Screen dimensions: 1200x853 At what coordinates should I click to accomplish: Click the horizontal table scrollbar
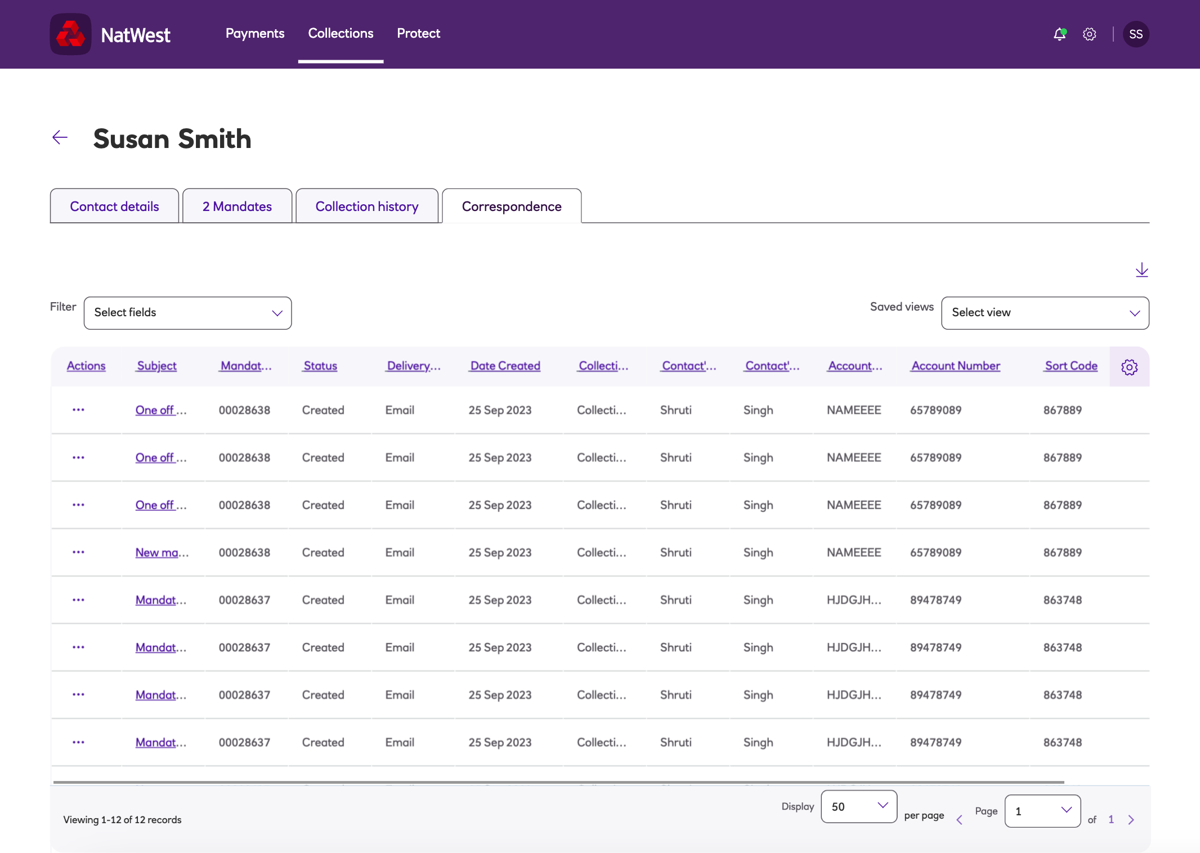558,782
